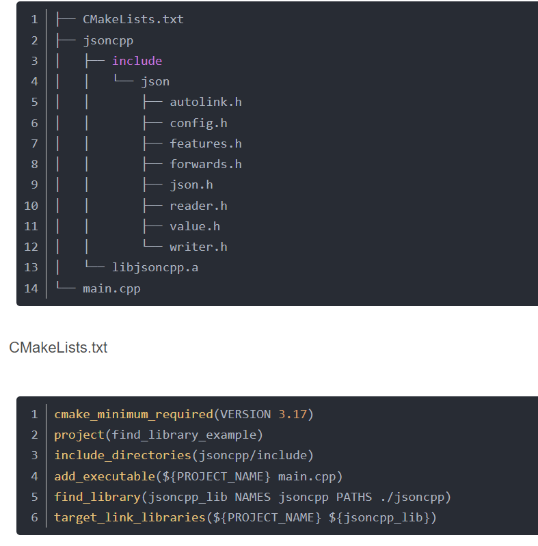
Task: Select config.h in the file tree
Action: (x=198, y=123)
